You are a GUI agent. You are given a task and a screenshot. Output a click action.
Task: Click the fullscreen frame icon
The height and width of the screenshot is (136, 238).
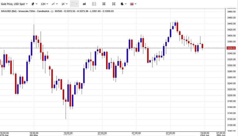[x=114, y=4]
